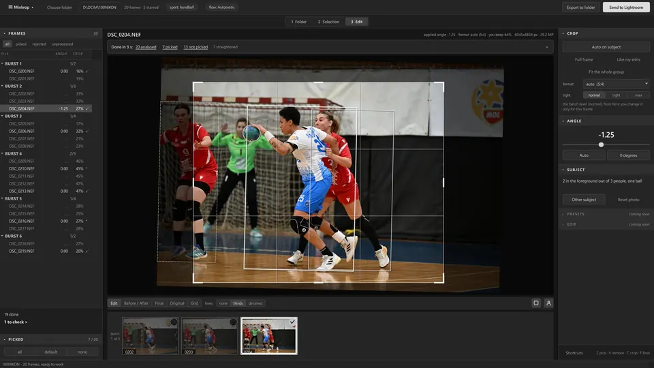Switch to the 1 Folder step tab
Image resolution: width=654 pixels, height=368 pixels.
coord(298,22)
